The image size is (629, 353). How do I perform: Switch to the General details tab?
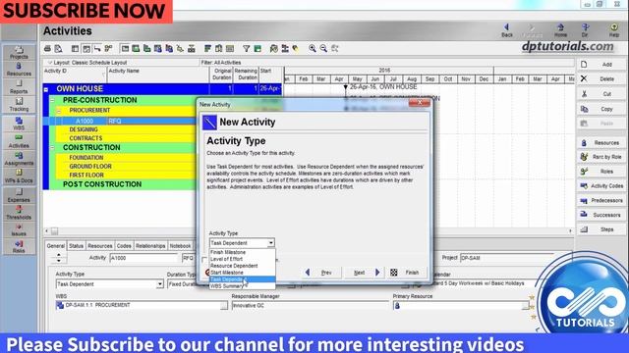tap(55, 246)
